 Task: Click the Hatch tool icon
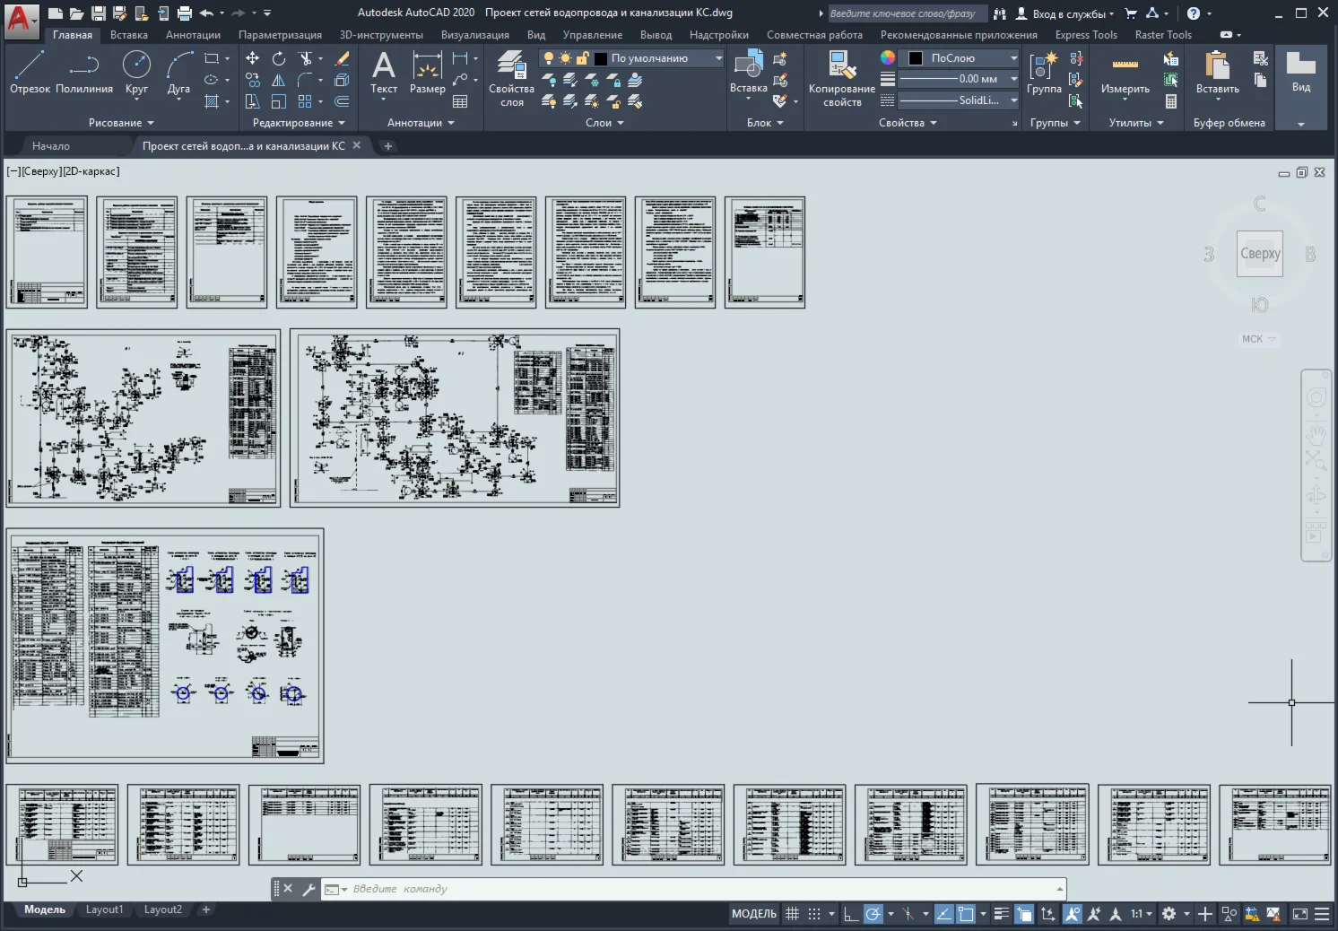tap(212, 101)
